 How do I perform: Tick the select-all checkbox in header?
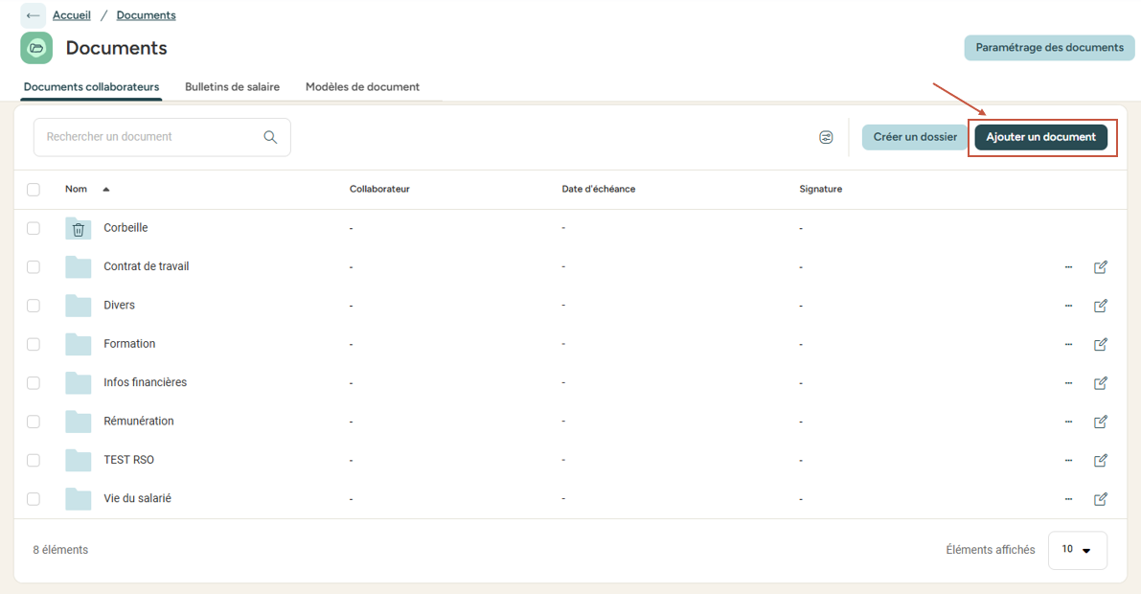pos(34,190)
